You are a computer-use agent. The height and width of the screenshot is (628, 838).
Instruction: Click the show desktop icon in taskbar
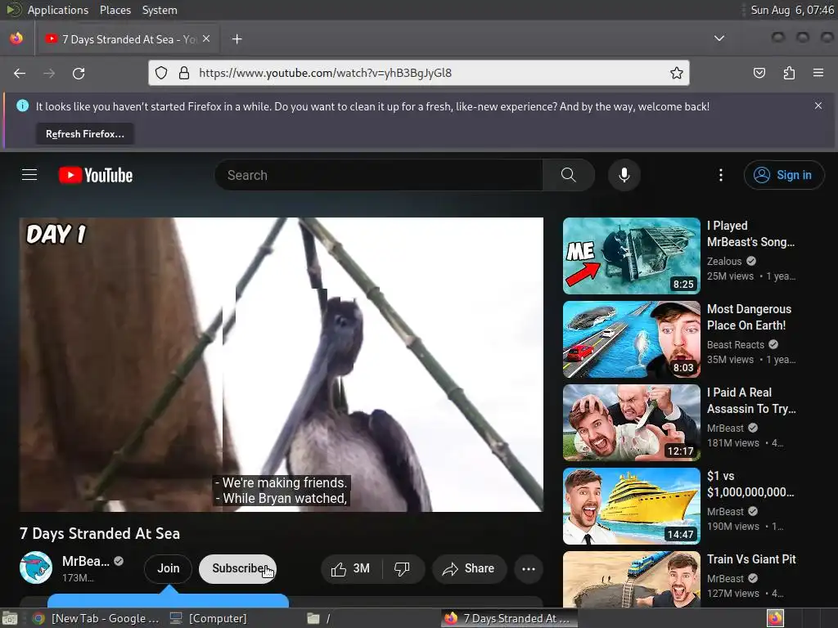10,618
